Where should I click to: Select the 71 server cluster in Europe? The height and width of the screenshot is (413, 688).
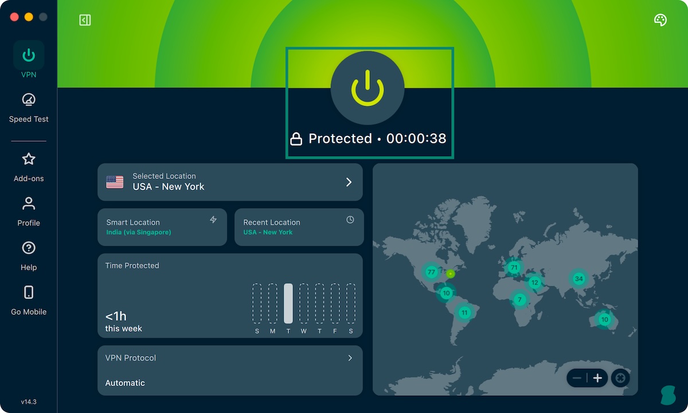[x=514, y=267]
